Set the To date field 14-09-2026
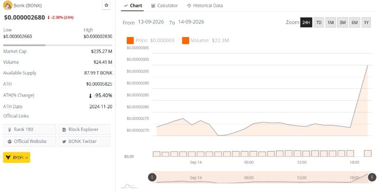Screen dimensions: 383x192 point(191,22)
